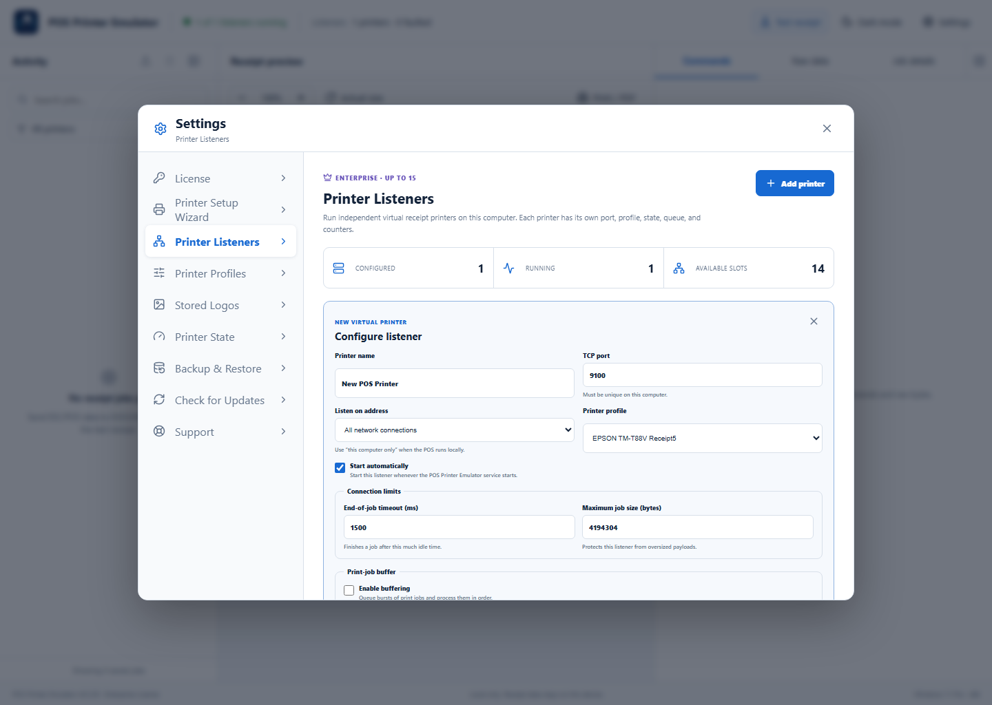Click the refresh icon beside Check for Updates
The image size is (992, 705).
(159, 400)
